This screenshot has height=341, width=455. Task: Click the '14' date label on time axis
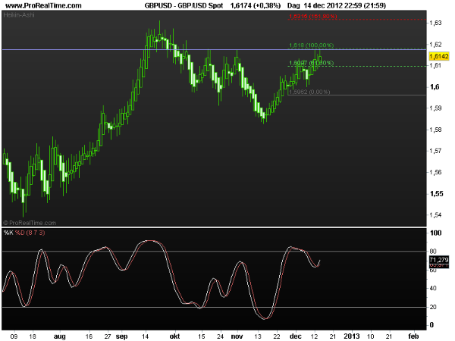[145, 336]
